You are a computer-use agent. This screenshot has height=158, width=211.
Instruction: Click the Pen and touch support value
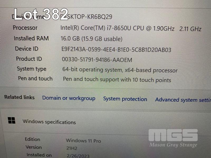(117, 80)
